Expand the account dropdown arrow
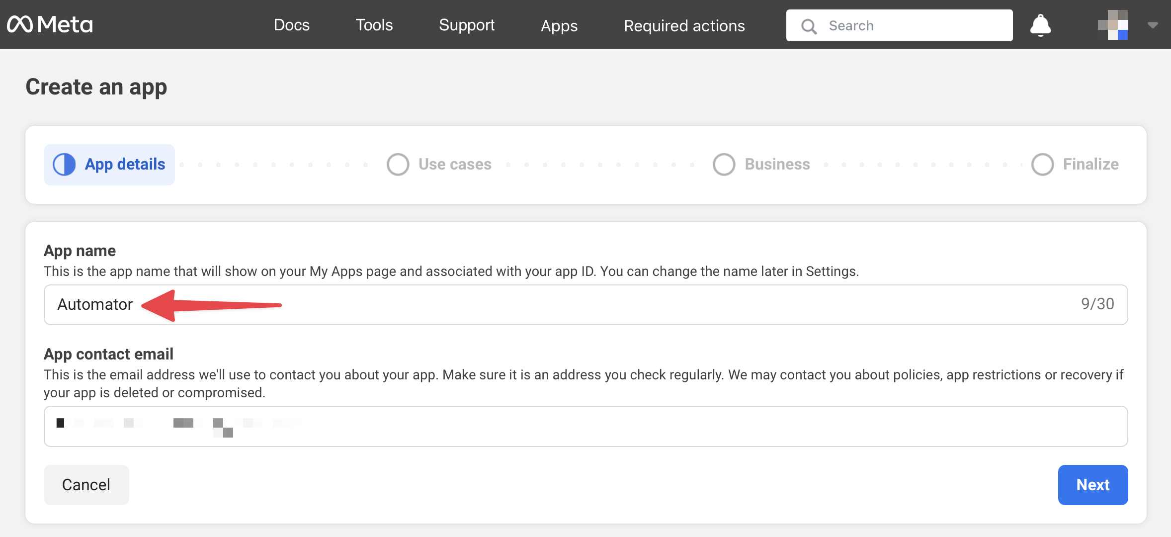Image resolution: width=1171 pixels, height=537 pixels. pyautogui.click(x=1153, y=25)
